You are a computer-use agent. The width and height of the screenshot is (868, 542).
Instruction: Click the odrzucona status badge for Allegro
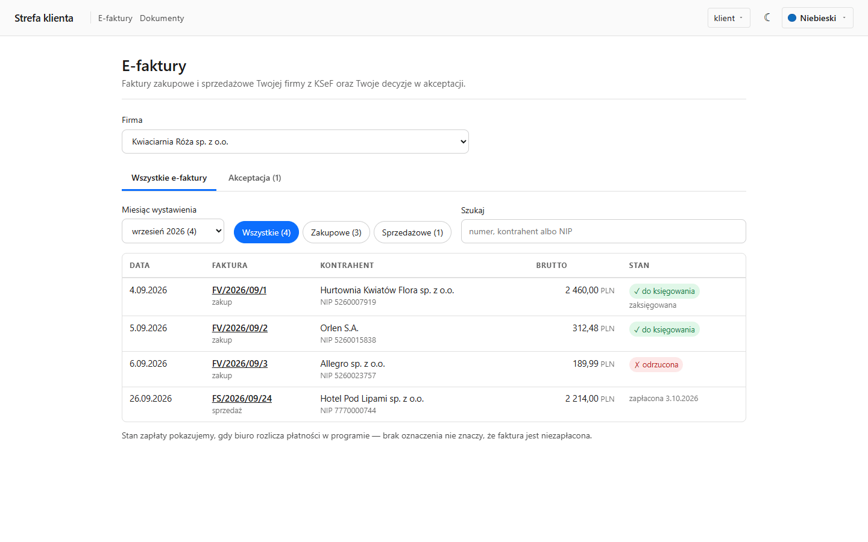click(656, 364)
